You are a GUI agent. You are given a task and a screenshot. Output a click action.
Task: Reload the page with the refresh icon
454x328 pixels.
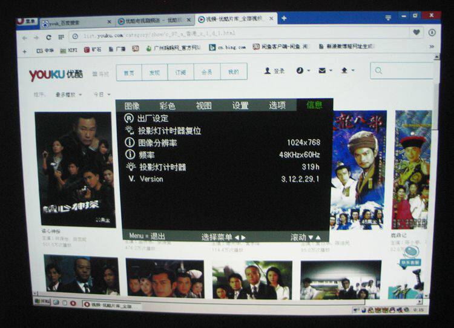coord(48,38)
